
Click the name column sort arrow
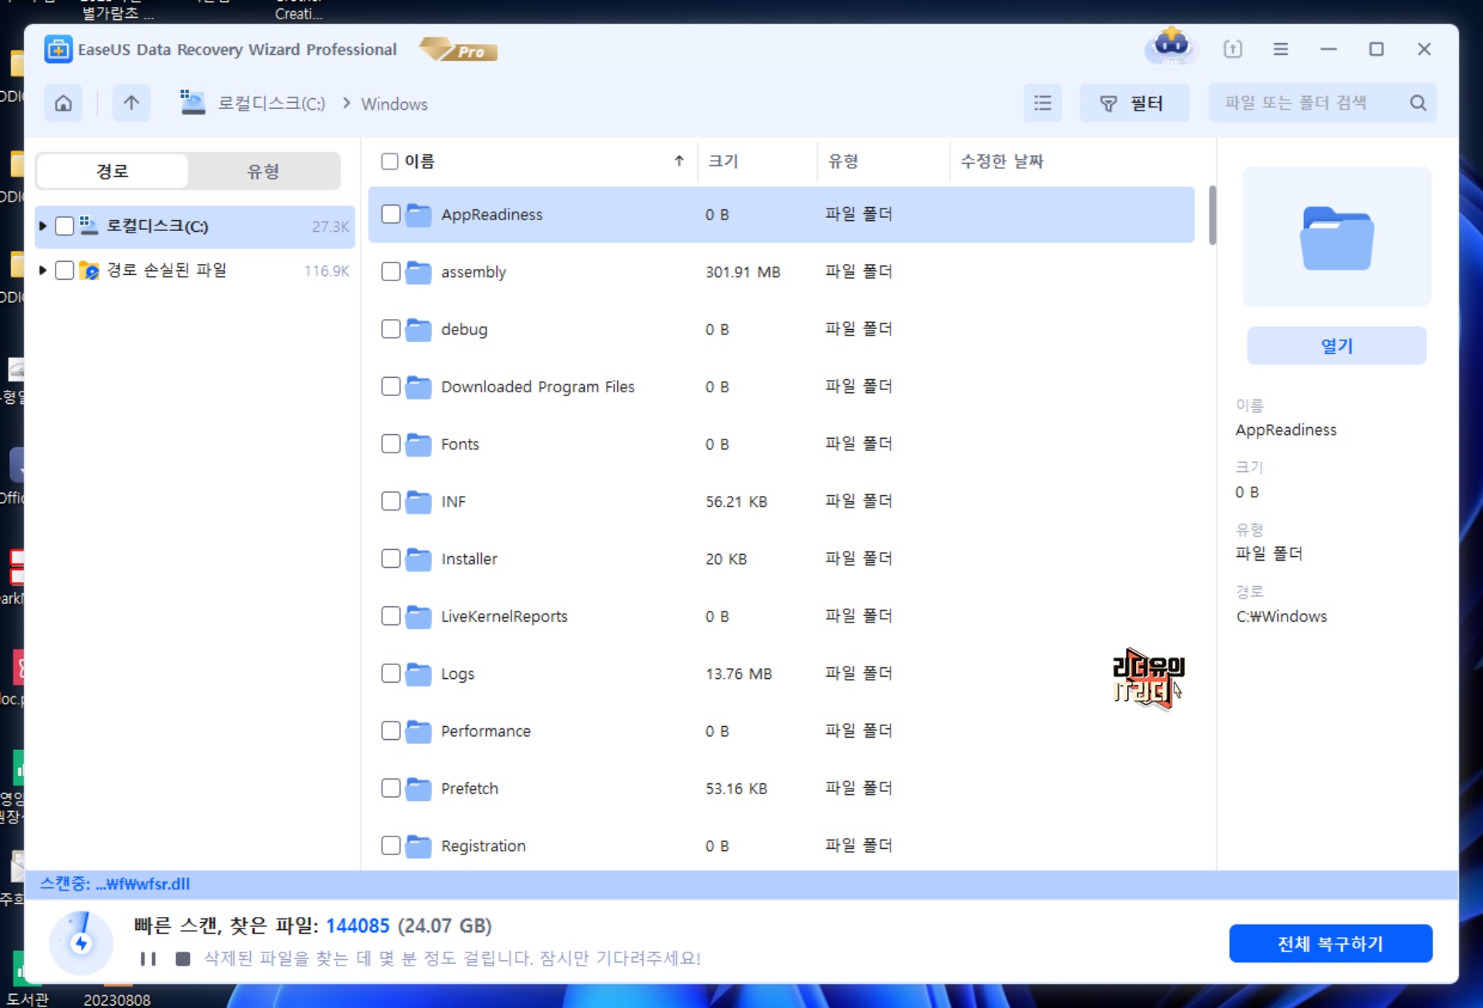pos(679,161)
